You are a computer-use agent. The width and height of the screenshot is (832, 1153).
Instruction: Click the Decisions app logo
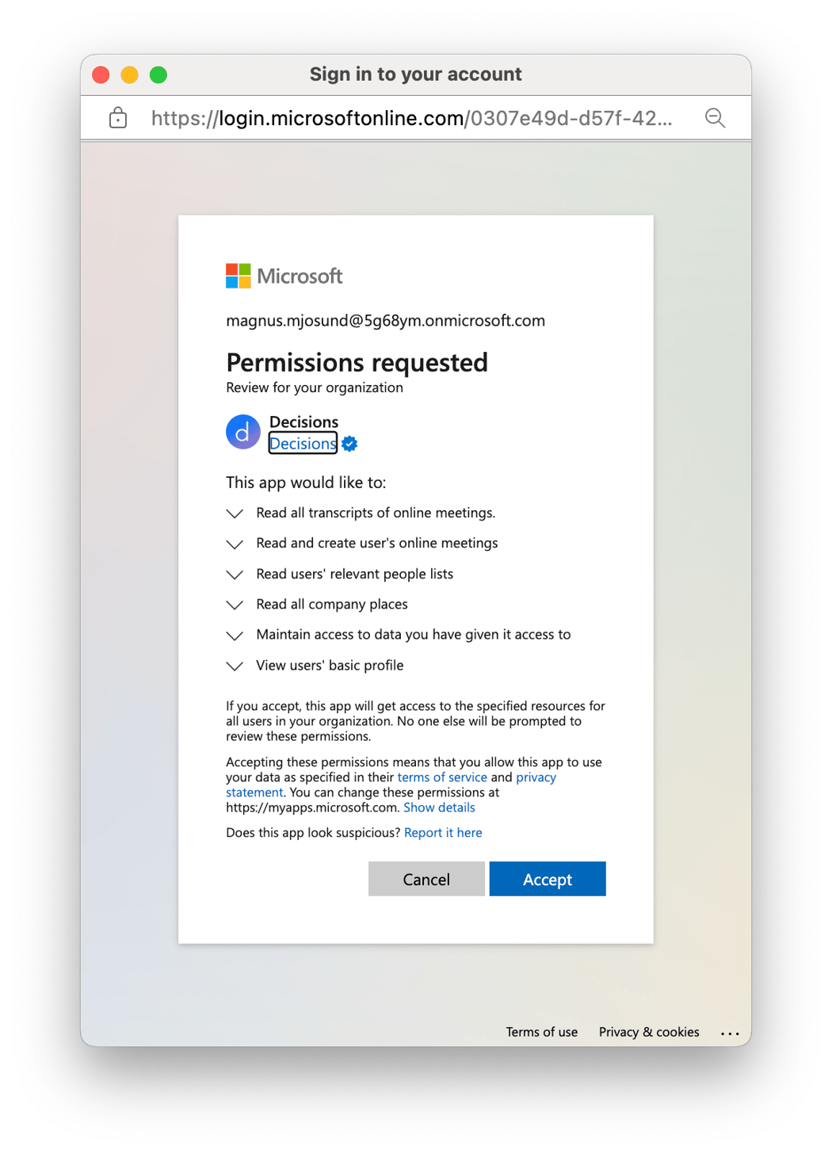[243, 432]
